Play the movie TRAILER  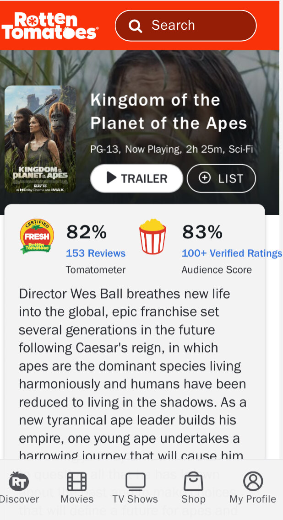(x=136, y=178)
